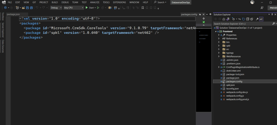
Task: Select dvdt.linker.xml in Solution Explorer
Action: tap(233, 71)
